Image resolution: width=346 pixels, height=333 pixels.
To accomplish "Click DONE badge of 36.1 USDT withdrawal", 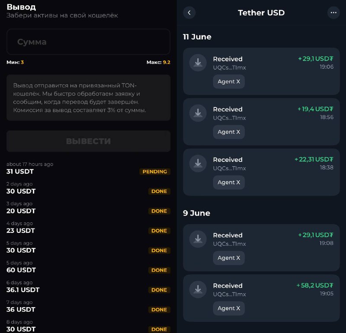I will click(159, 290).
